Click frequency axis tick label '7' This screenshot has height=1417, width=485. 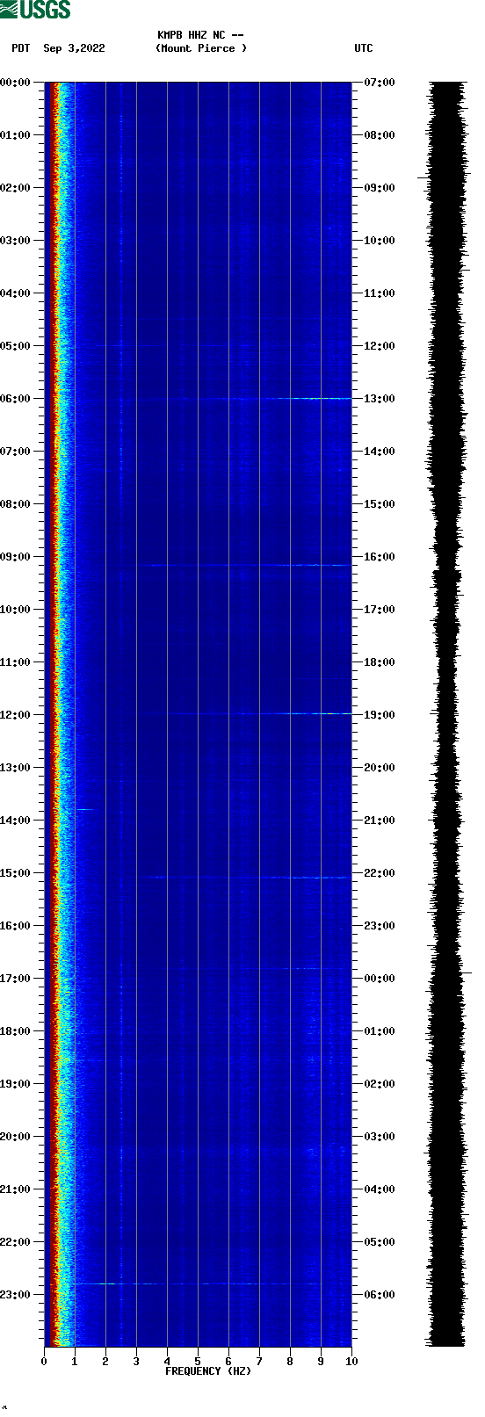pyautogui.click(x=259, y=1362)
